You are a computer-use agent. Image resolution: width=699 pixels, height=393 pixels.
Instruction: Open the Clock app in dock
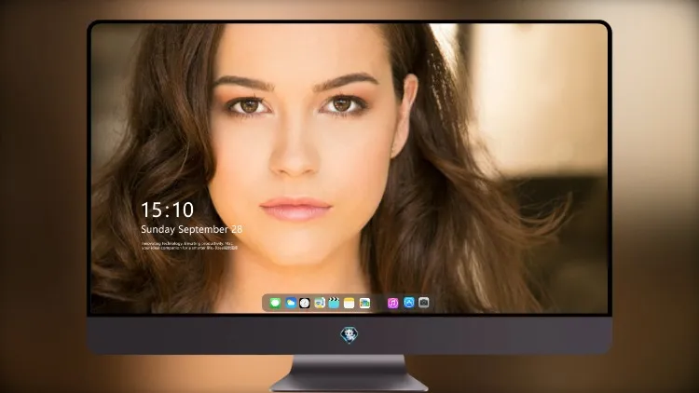pyautogui.click(x=305, y=303)
